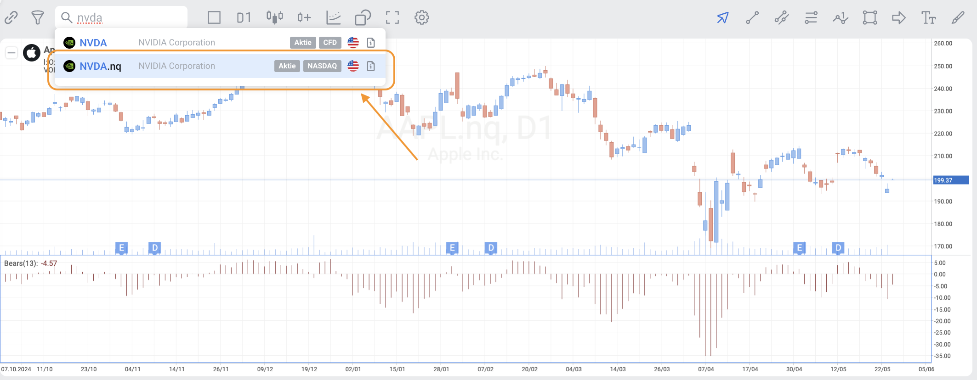Click NVIDIA logo on NVDA row
This screenshot has width=977, height=380.
coord(69,43)
